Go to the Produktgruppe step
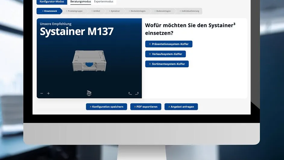284x160 pixels. [x=74, y=11]
